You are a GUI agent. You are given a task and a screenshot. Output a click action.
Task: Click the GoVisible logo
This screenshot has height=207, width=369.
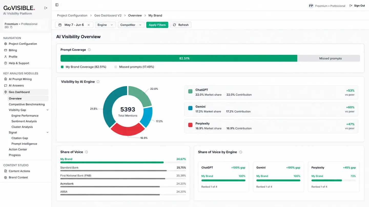tap(19, 8)
